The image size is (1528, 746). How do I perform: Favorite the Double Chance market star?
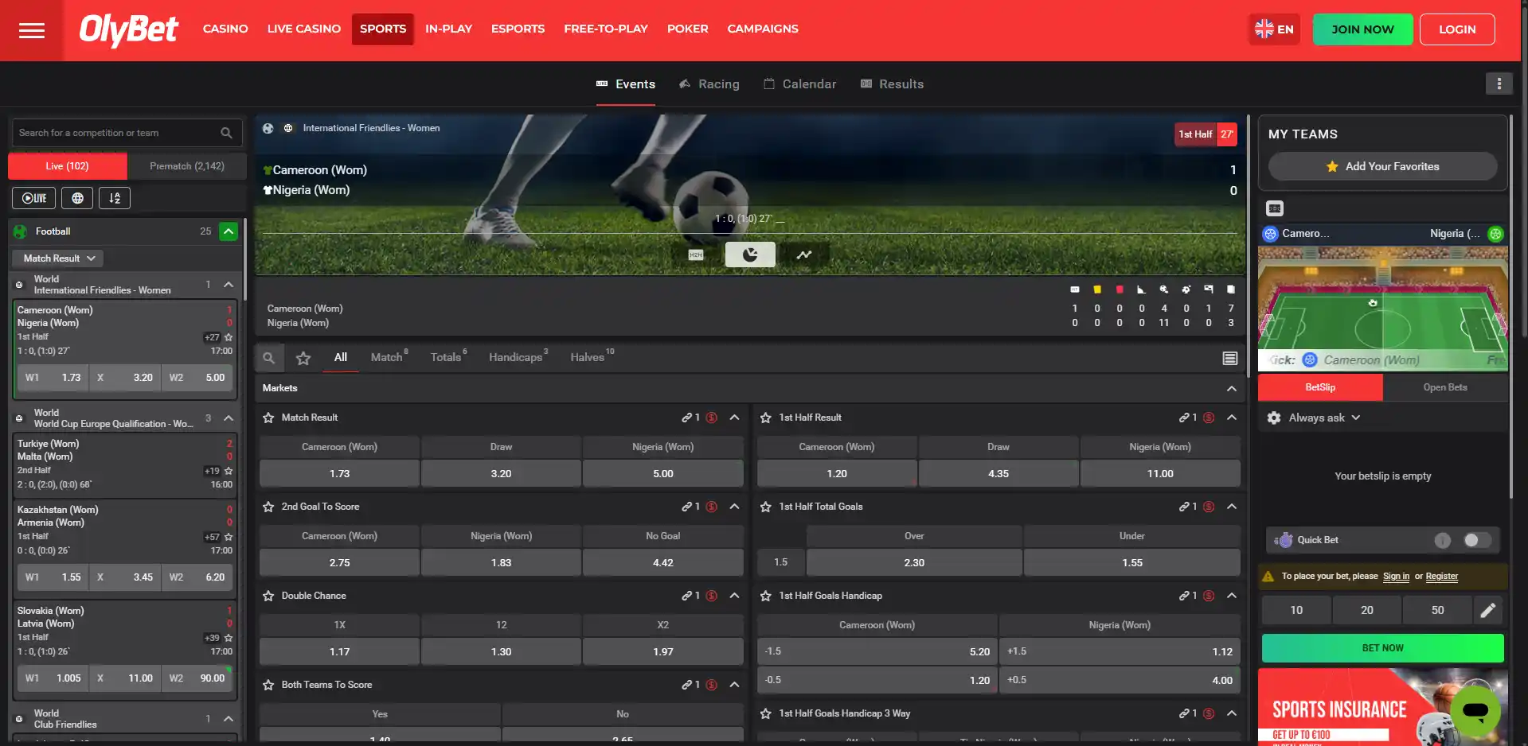point(269,596)
